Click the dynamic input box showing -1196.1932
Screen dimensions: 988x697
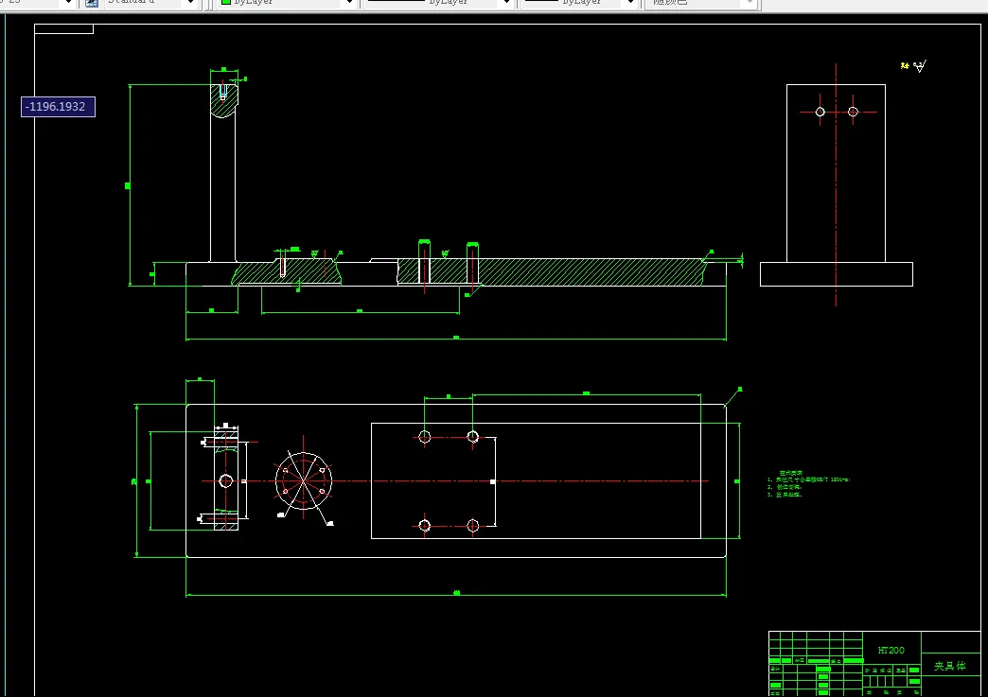[x=58, y=107]
